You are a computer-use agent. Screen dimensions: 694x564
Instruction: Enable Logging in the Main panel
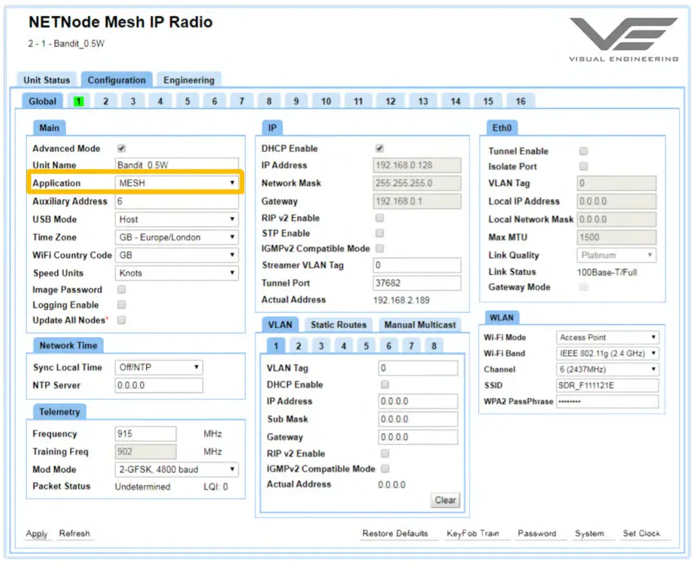[120, 305]
